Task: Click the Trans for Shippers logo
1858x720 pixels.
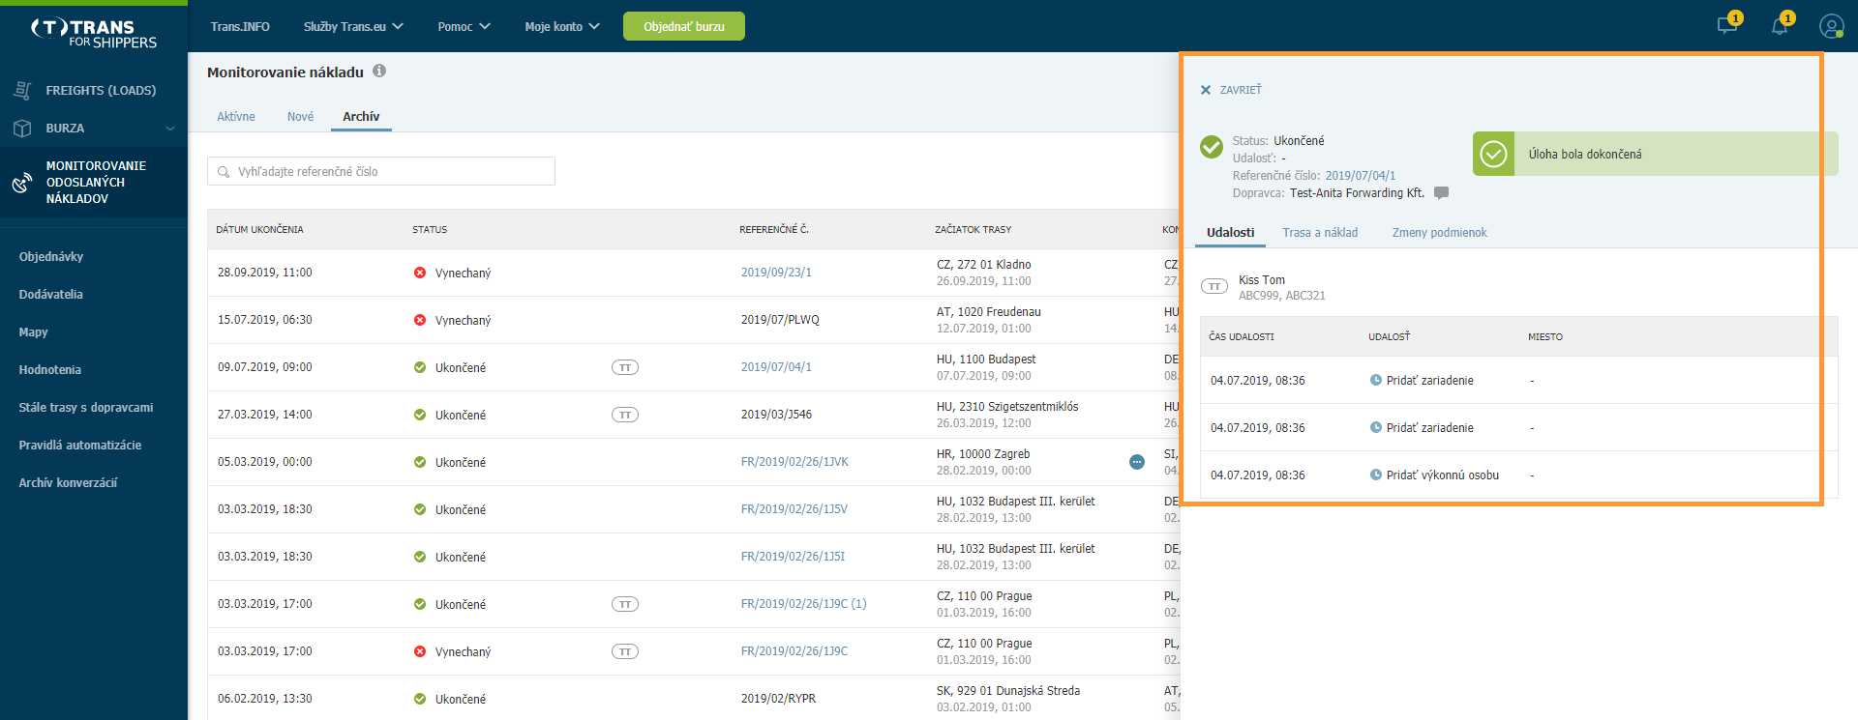Action: 94,34
